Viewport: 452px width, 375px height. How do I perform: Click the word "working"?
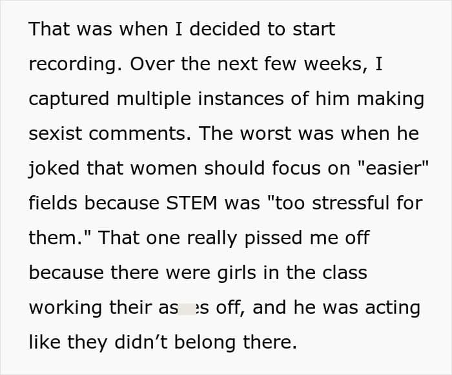pyautogui.click(x=65, y=308)
